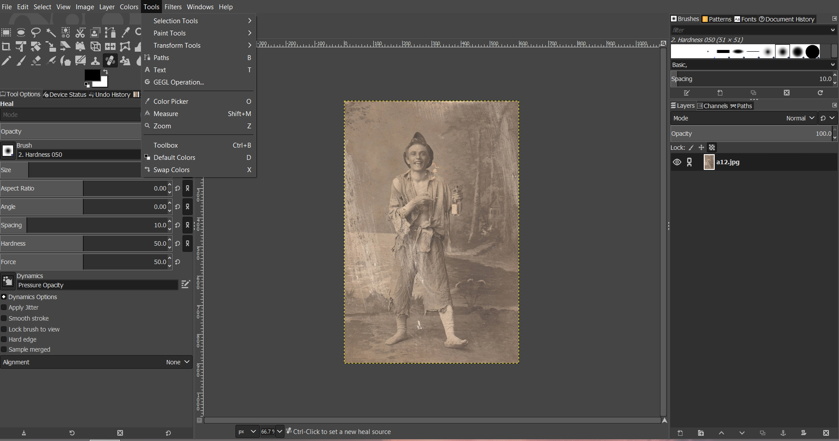Activate the Scissors Select tool
Screen dimensions: 839x441
pos(80,32)
